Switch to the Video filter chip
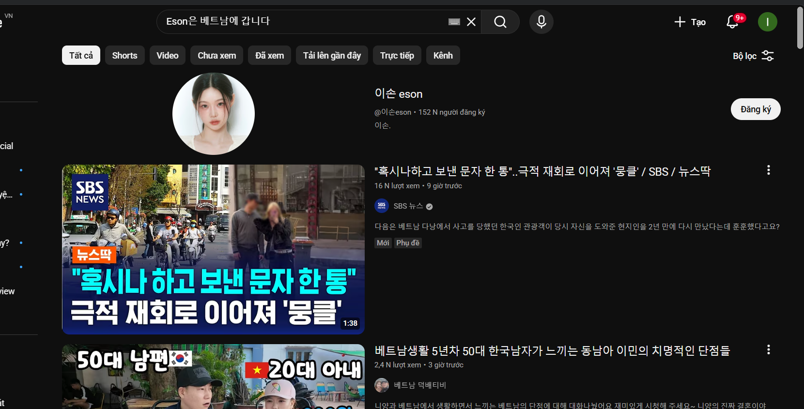The image size is (804, 409). (168, 55)
